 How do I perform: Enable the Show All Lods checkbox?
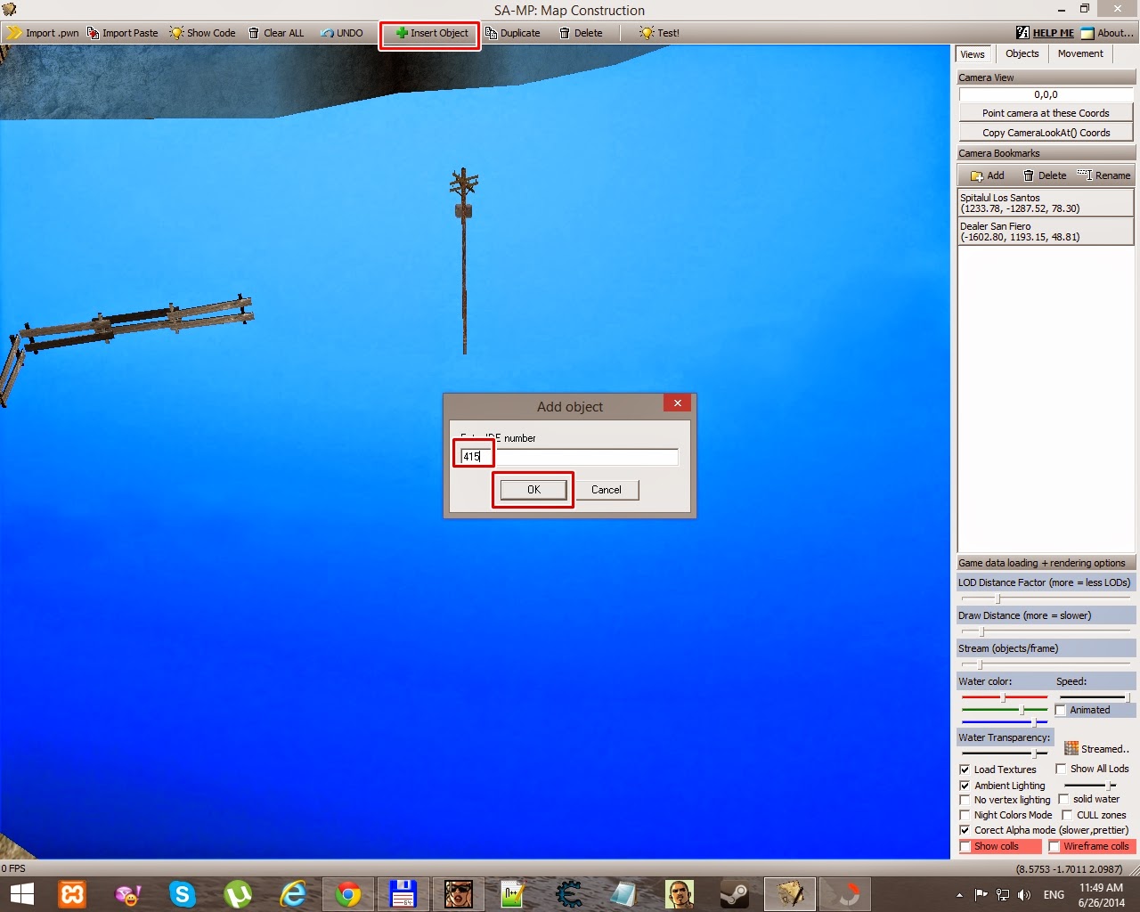coord(1061,769)
